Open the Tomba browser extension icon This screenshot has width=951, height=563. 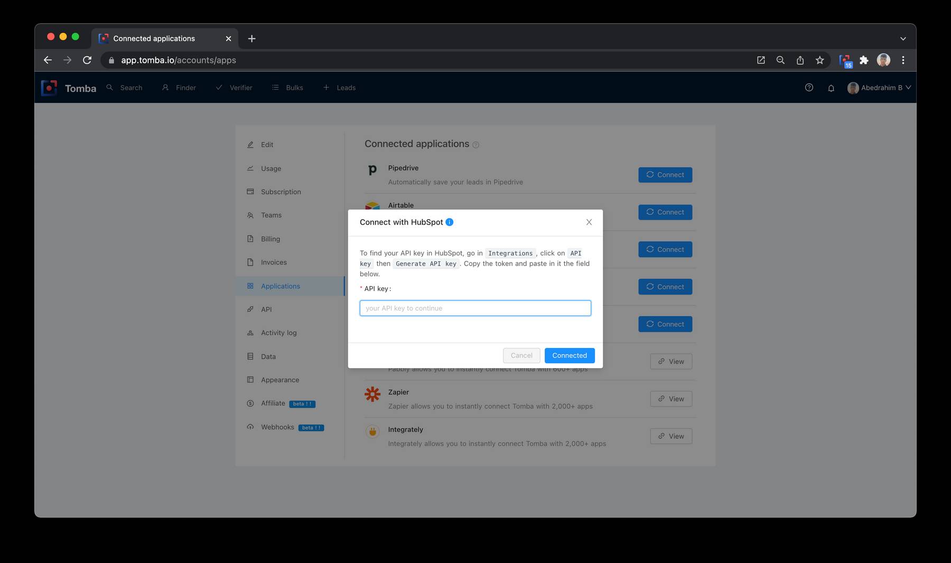tap(845, 61)
